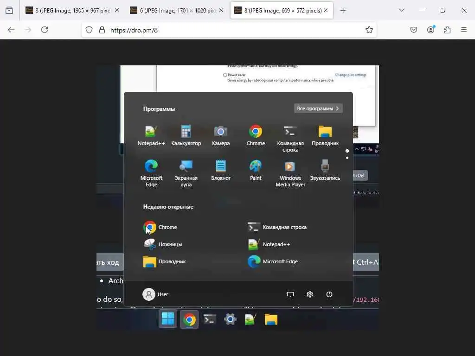The image size is (475, 356).
Task: Open Командная строка in the recently opened list
Action: pyautogui.click(x=277, y=227)
